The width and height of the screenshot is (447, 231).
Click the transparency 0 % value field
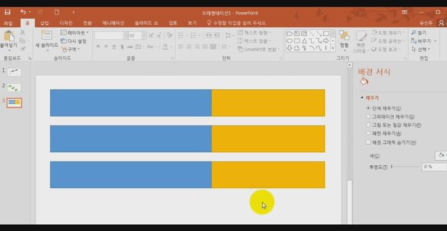point(433,166)
